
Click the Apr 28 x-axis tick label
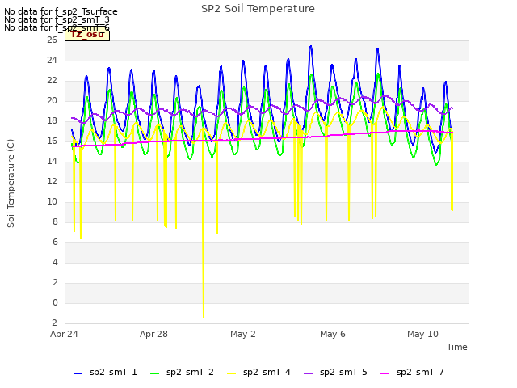coord(153,334)
